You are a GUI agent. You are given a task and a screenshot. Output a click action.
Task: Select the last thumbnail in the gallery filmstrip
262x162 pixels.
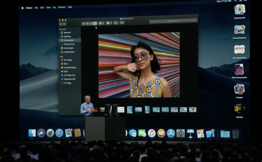192,109
